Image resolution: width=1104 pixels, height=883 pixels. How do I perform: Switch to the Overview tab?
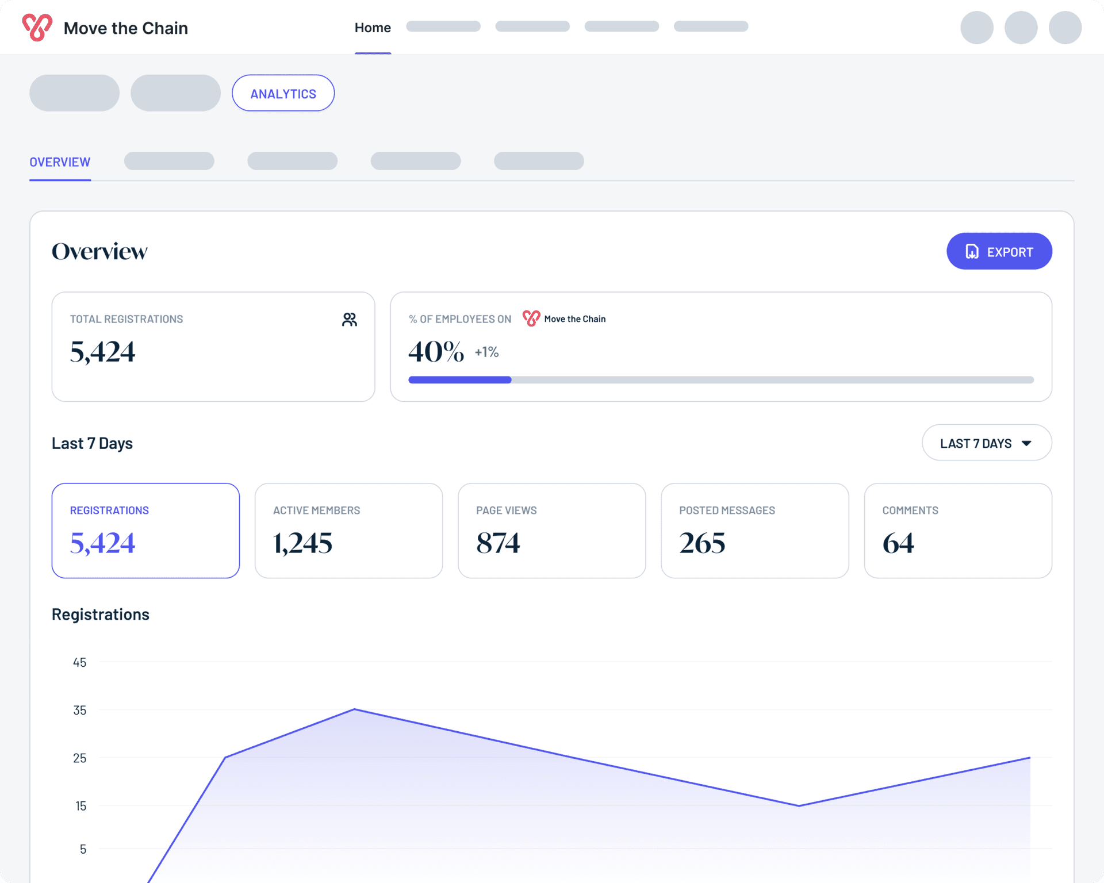(60, 162)
